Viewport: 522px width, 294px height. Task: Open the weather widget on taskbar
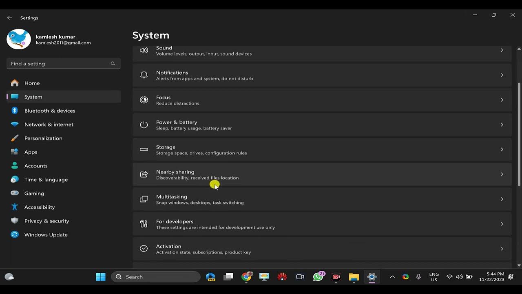(x=9, y=277)
